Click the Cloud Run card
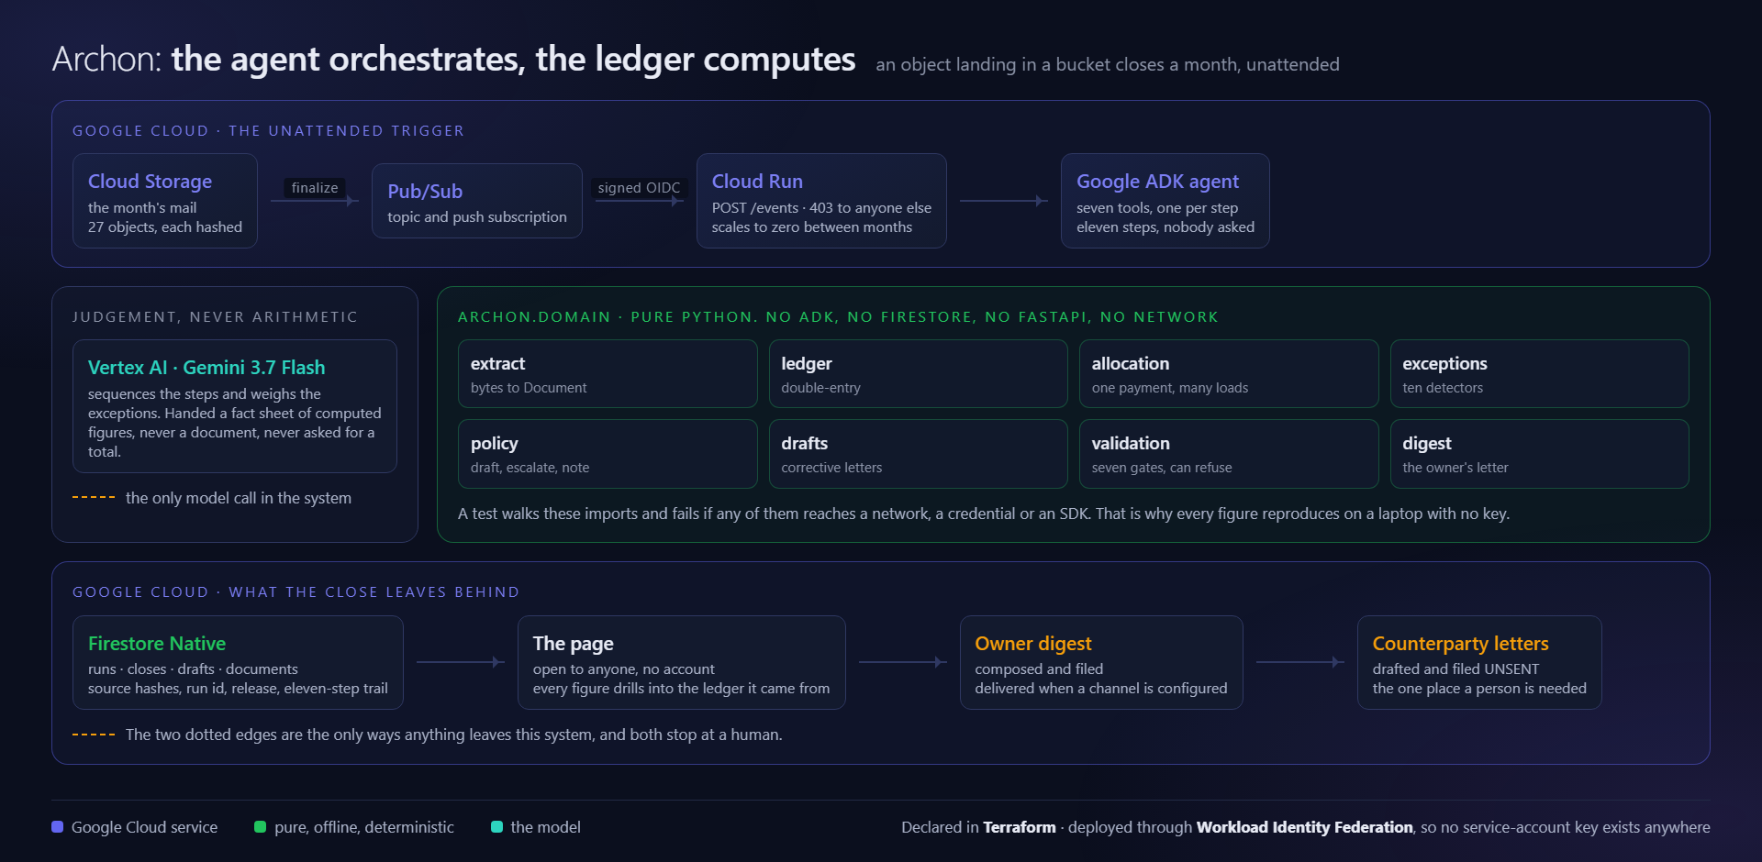This screenshot has width=1762, height=862. click(821, 201)
